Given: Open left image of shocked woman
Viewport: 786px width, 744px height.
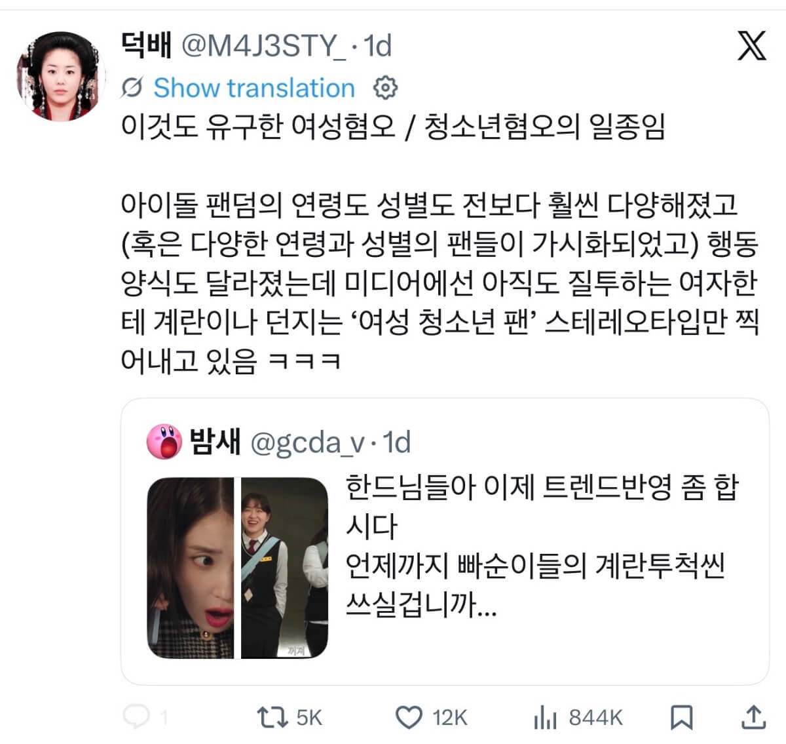Looking at the screenshot, I should (191, 568).
